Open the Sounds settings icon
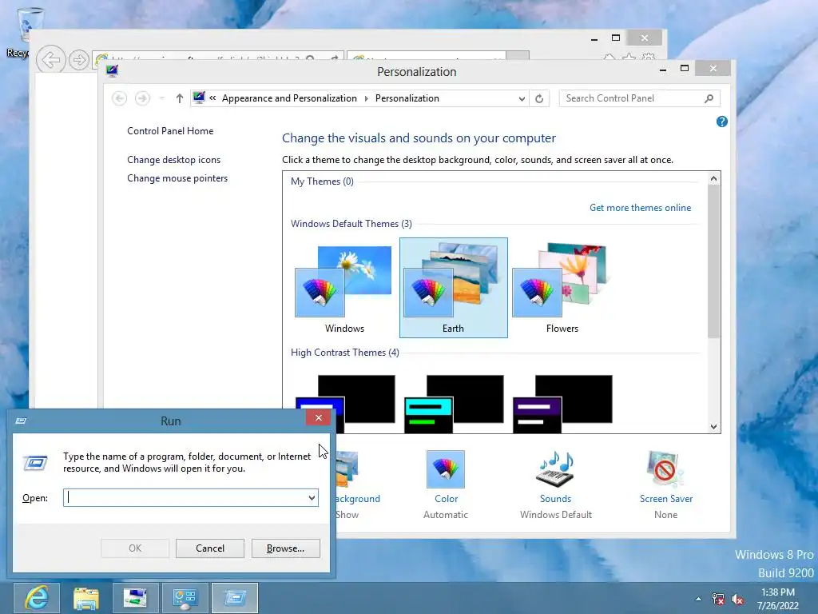 tap(556, 469)
